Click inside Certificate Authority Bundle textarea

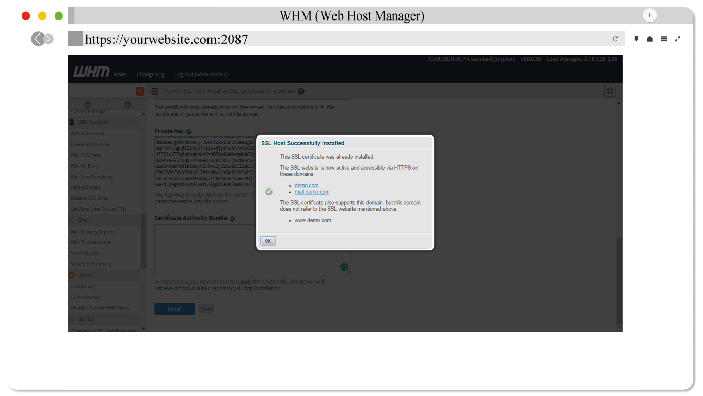pyautogui.click(x=252, y=249)
